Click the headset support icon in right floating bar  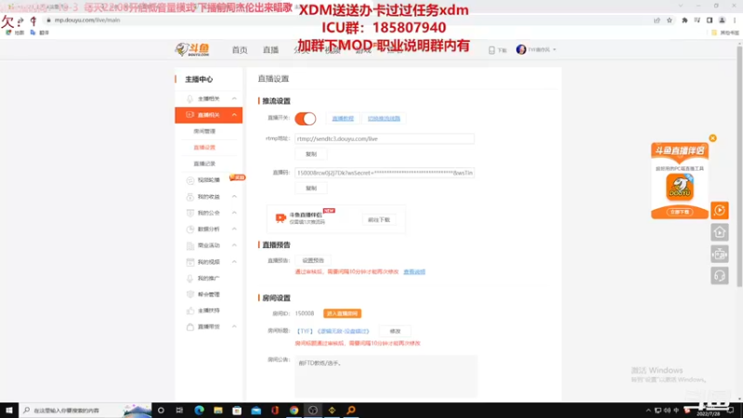pos(719,276)
